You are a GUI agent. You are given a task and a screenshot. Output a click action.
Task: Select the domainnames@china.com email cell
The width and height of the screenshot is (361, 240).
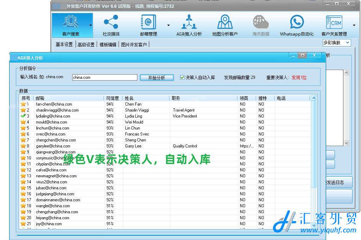tap(58, 200)
